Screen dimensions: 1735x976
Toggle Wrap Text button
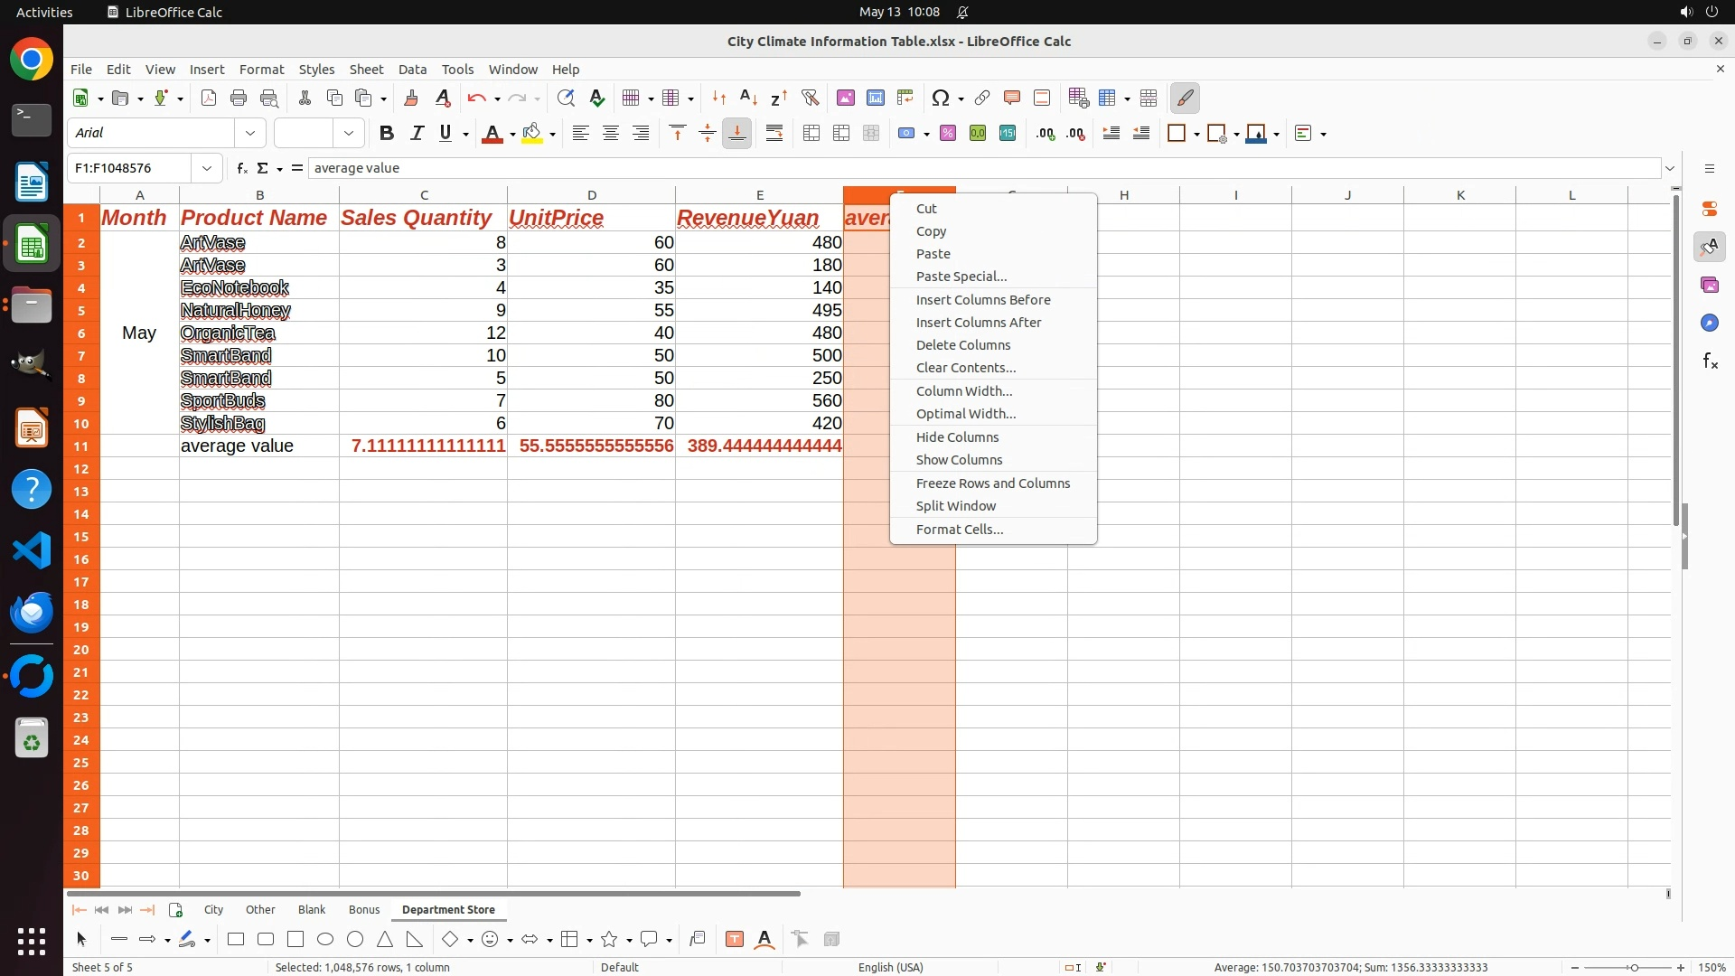774,133
